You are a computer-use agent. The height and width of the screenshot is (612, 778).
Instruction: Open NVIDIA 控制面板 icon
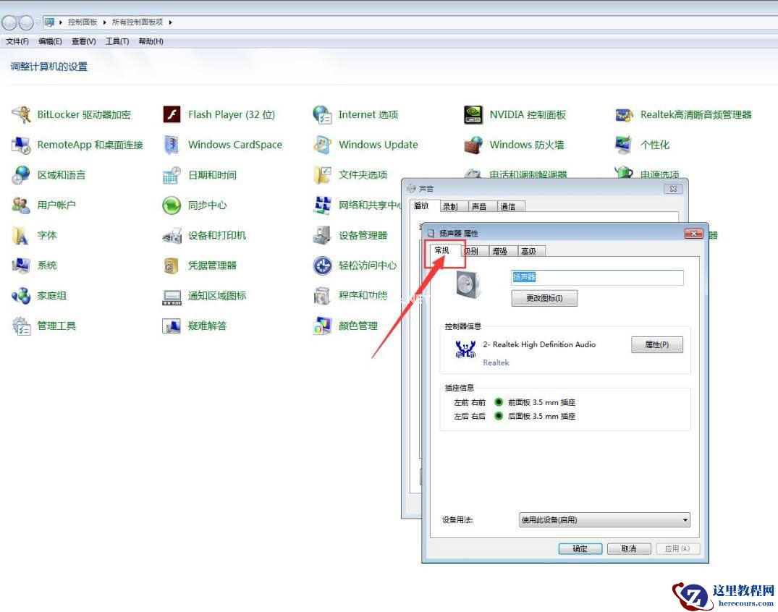(473, 114)
